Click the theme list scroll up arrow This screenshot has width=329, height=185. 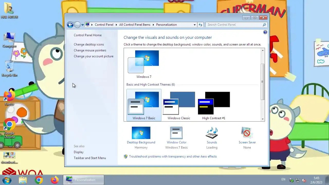click(262, 50)
